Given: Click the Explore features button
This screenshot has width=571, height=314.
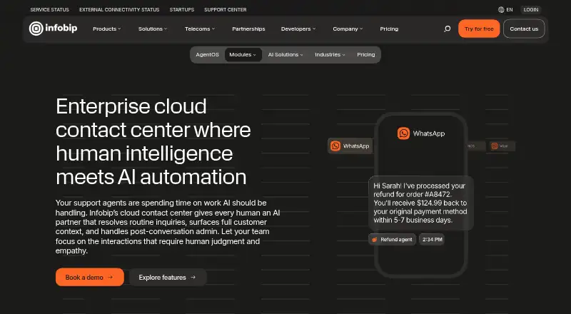Looking at the screenshot, I should (x=168, y=277).
